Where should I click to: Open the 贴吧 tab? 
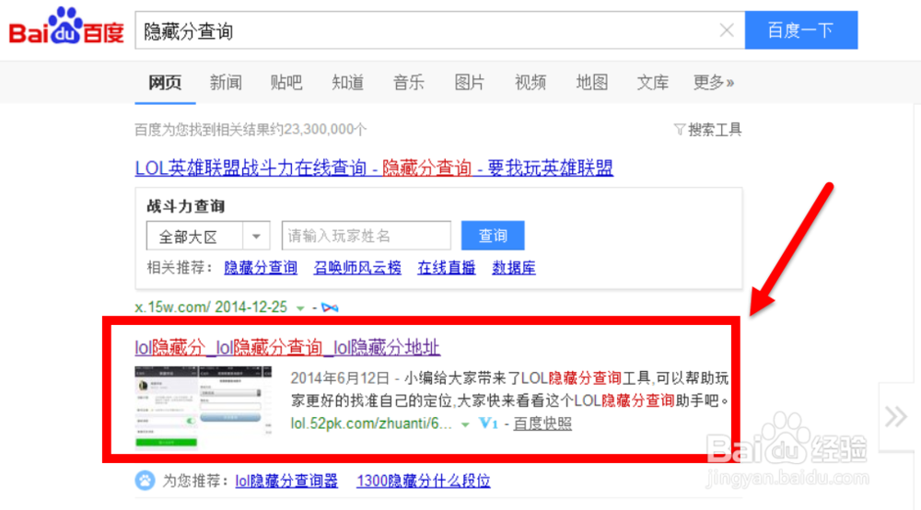(286, 83)
